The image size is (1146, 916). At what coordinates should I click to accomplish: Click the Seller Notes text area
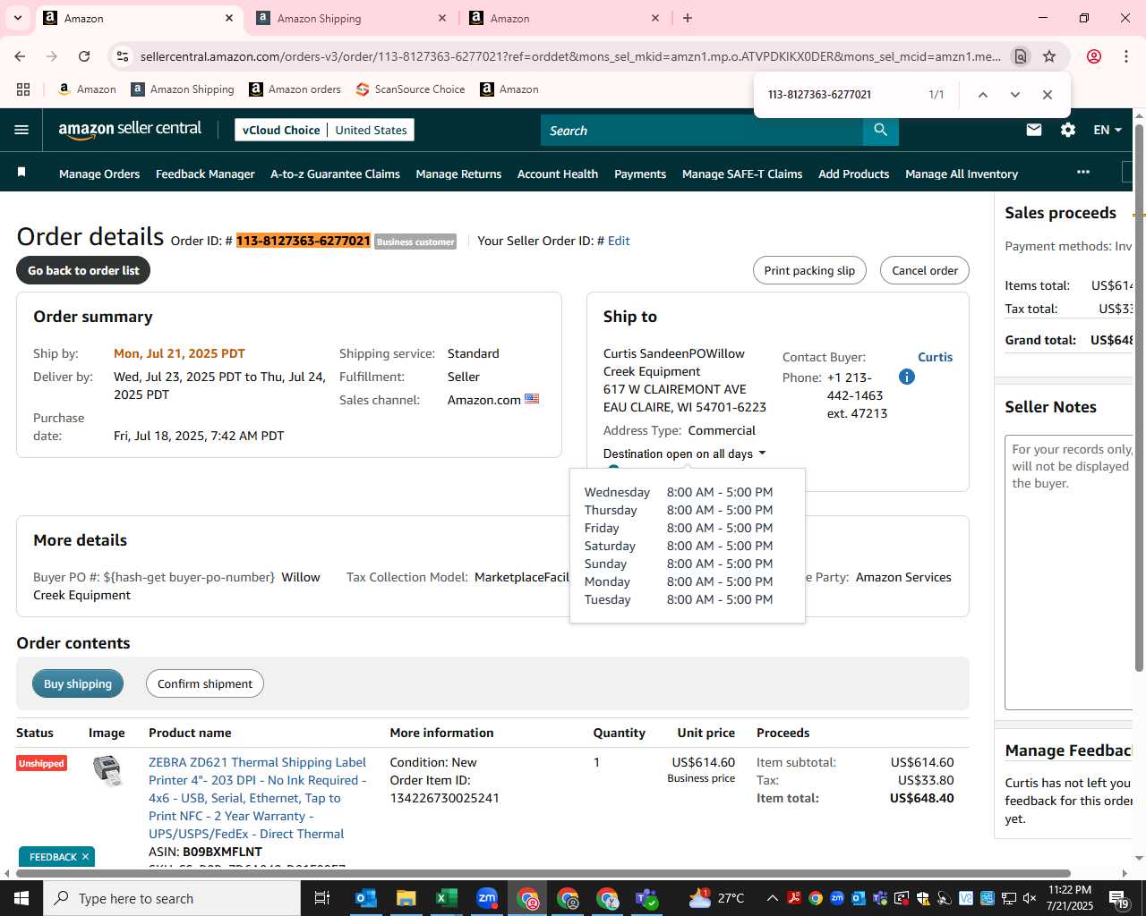point(1069,572)
